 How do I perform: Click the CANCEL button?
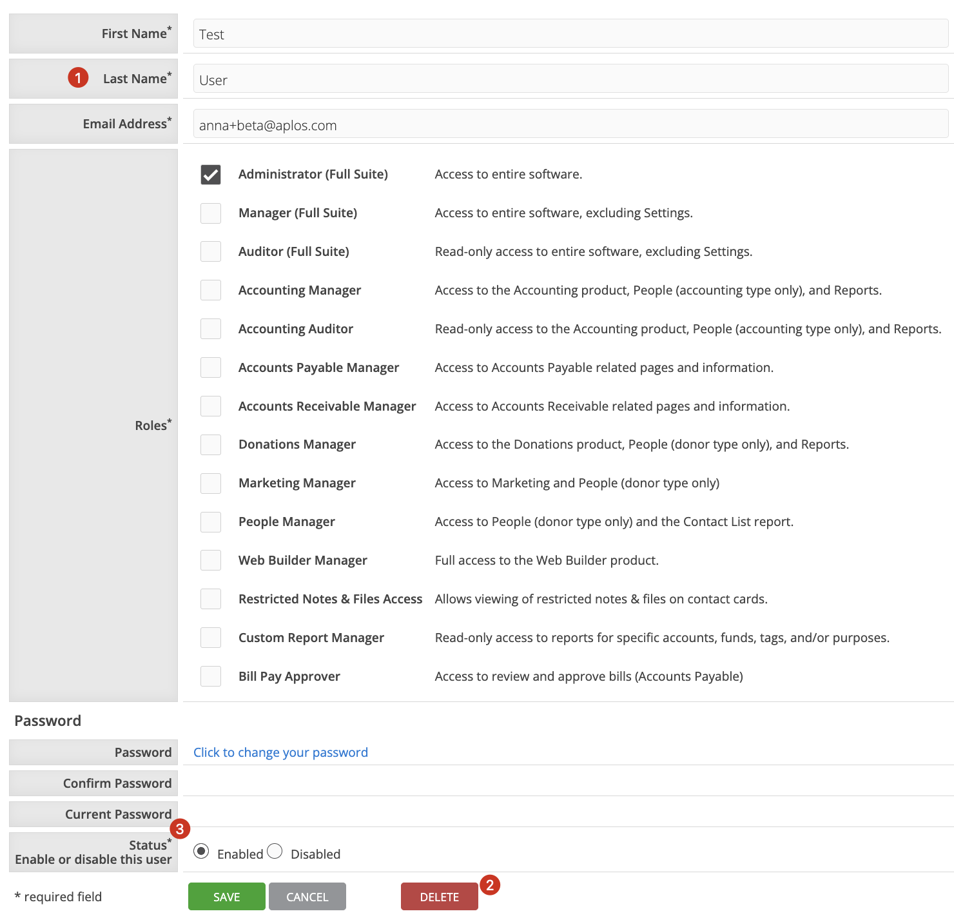(x=307, y=897)
